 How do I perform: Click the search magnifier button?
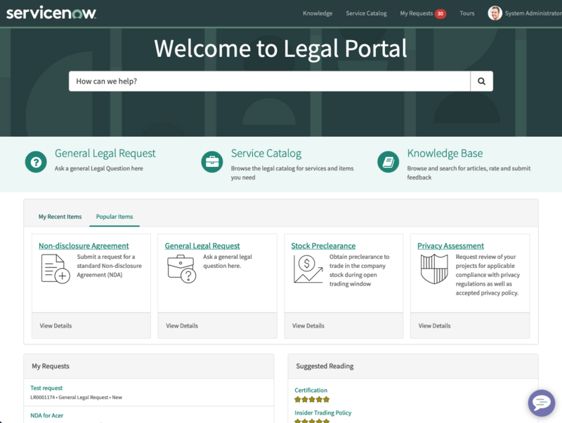pyautogui.click(x=481, y=81)
